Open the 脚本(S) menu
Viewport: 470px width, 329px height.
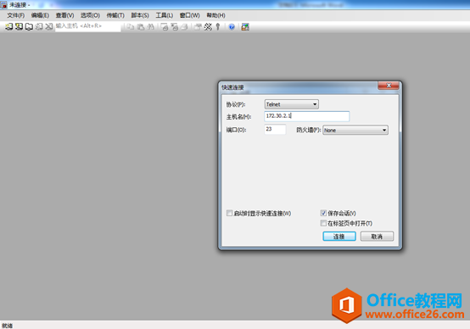click(x=140, y=15)
